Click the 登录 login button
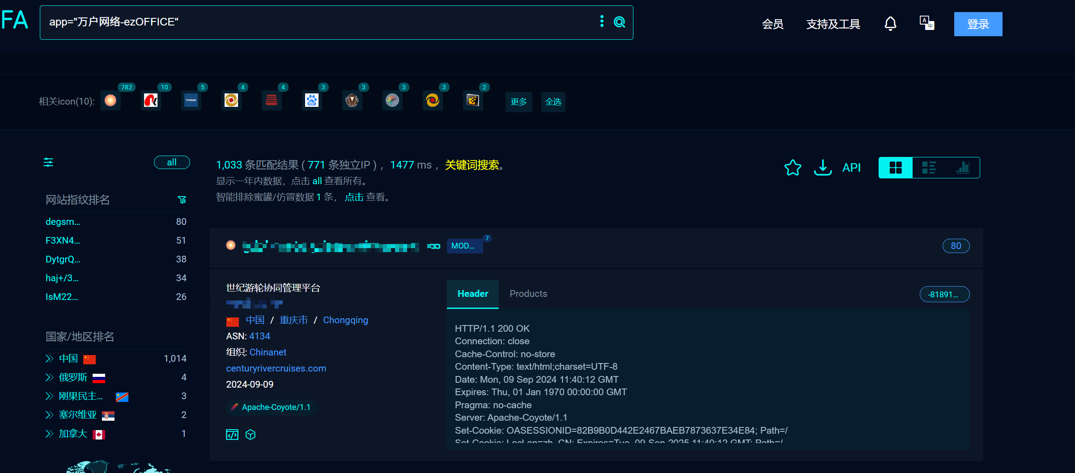 (x=978, y=24)
